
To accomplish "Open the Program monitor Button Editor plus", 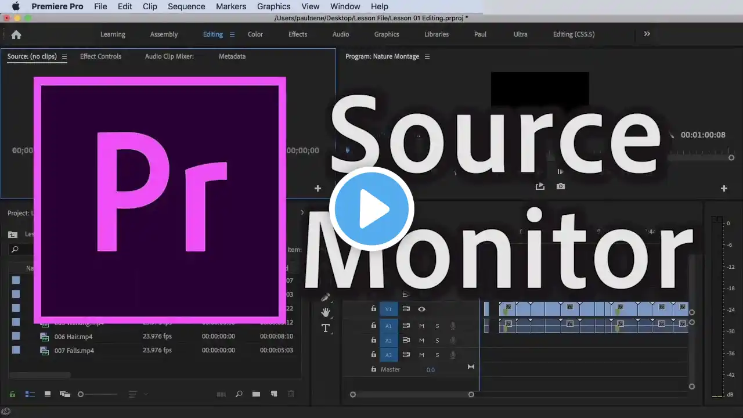I will tap(724, 188).
